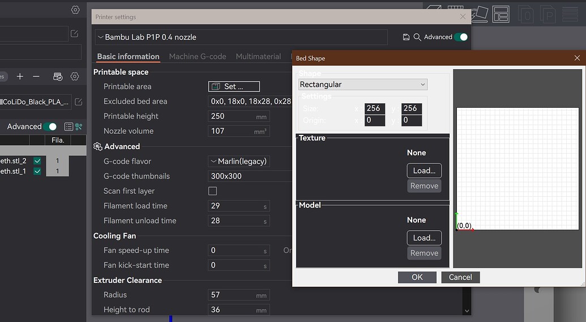586x322 pixels.
Task: Click filament number cell for eth.stl_1
Action: (58, 171)
